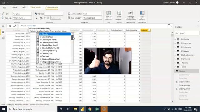This screenshot has height=112, width=200.
Task: Open Manage relationships
Action: (x=131, y=16)
